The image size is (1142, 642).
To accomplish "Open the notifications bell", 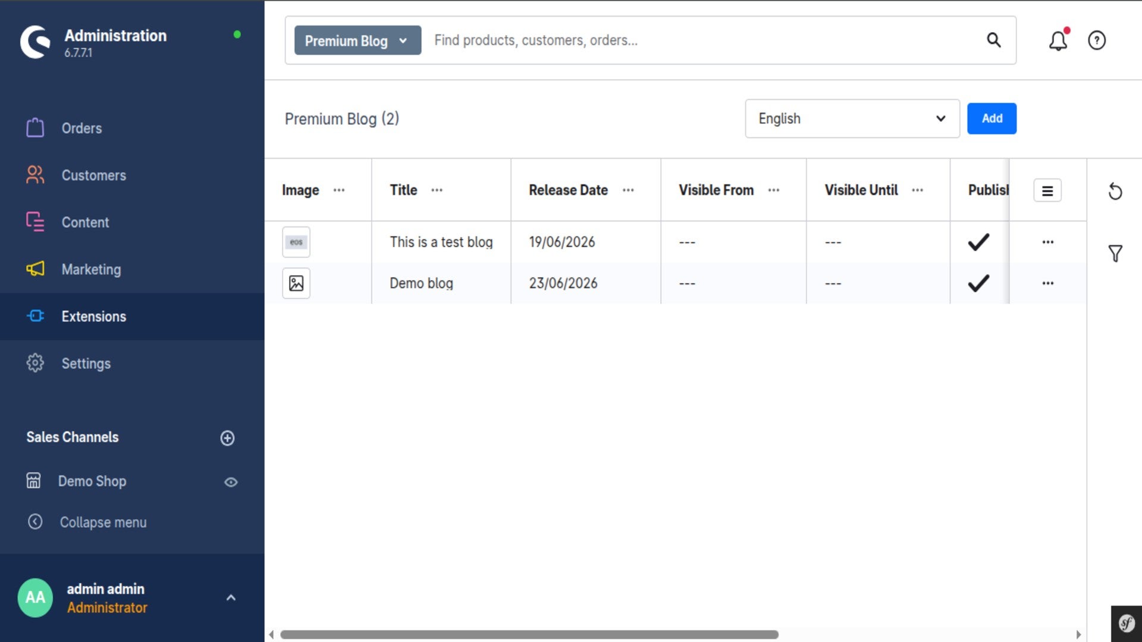I will tap(1058, 40).
